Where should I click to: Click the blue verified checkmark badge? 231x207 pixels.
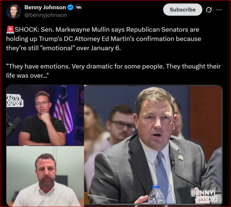(x=71, y=7)
